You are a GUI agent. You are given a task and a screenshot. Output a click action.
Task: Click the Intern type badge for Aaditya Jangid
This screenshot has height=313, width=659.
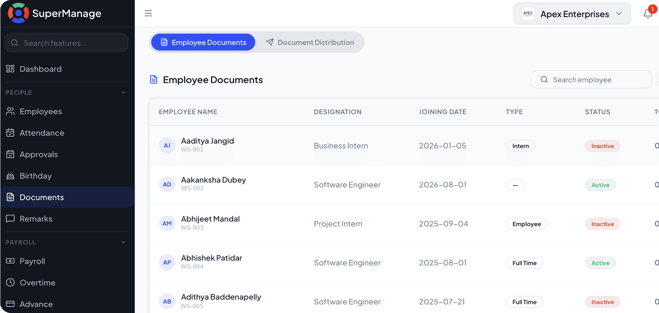pyautogui.click(x=521, y=146)
